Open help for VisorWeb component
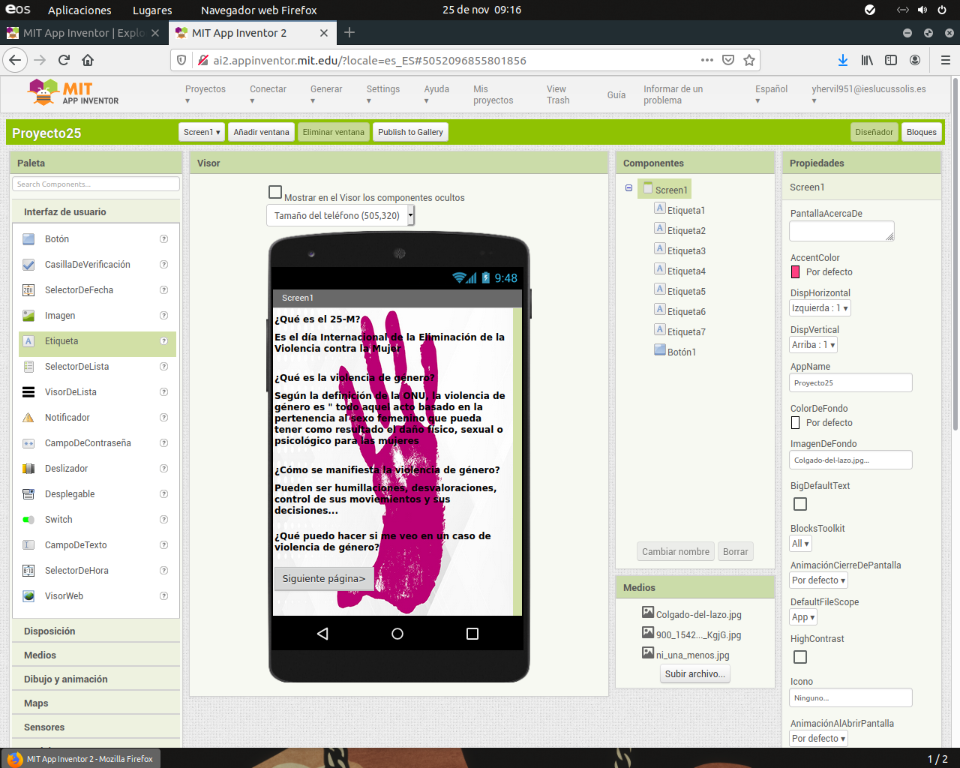Image resolution: width=960 pixels, height=768 pixels. [x=163, y=596]
